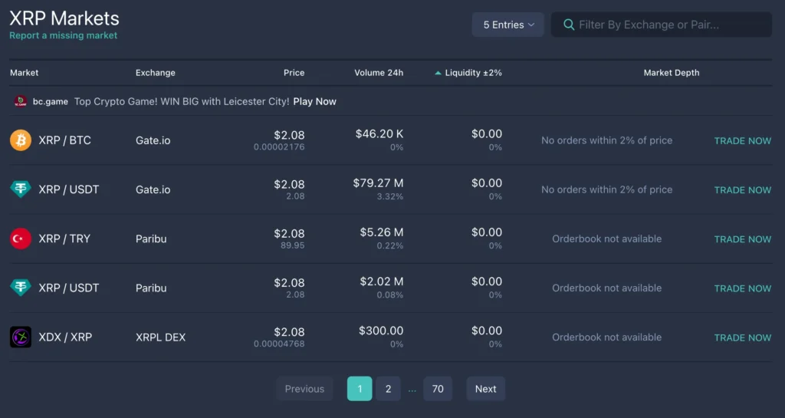Click the Tether icon in the Paribu XRP / USDT row
785x418 pixels.
coord(21,288)
